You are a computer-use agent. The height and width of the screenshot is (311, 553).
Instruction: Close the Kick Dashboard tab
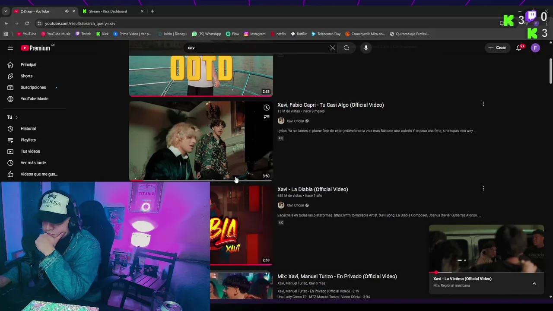tap(142, 11)
